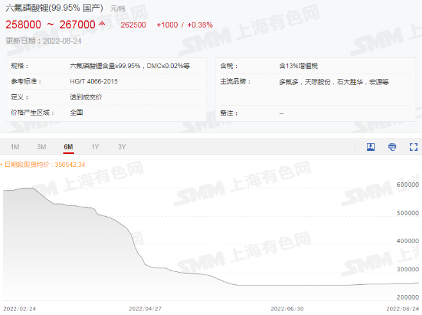Click the save chart image icon
Screen dimensions: 422x315
pyautogui.click(x=371, y=147)
